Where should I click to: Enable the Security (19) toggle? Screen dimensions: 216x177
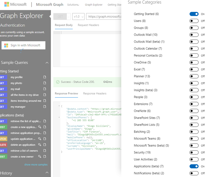[x=194, y=153]
